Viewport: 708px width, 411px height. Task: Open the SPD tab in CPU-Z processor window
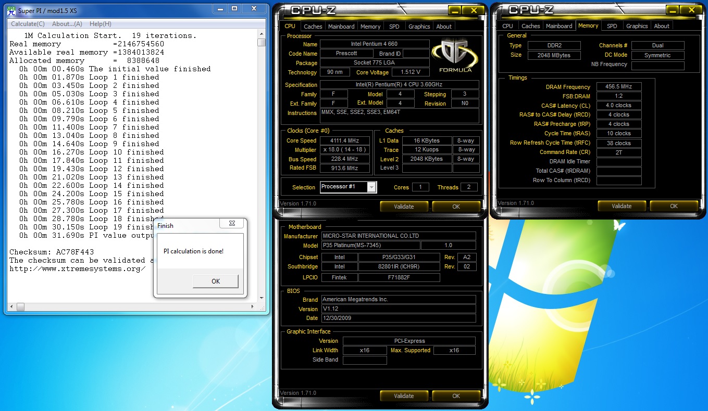(x=394, y=26)
